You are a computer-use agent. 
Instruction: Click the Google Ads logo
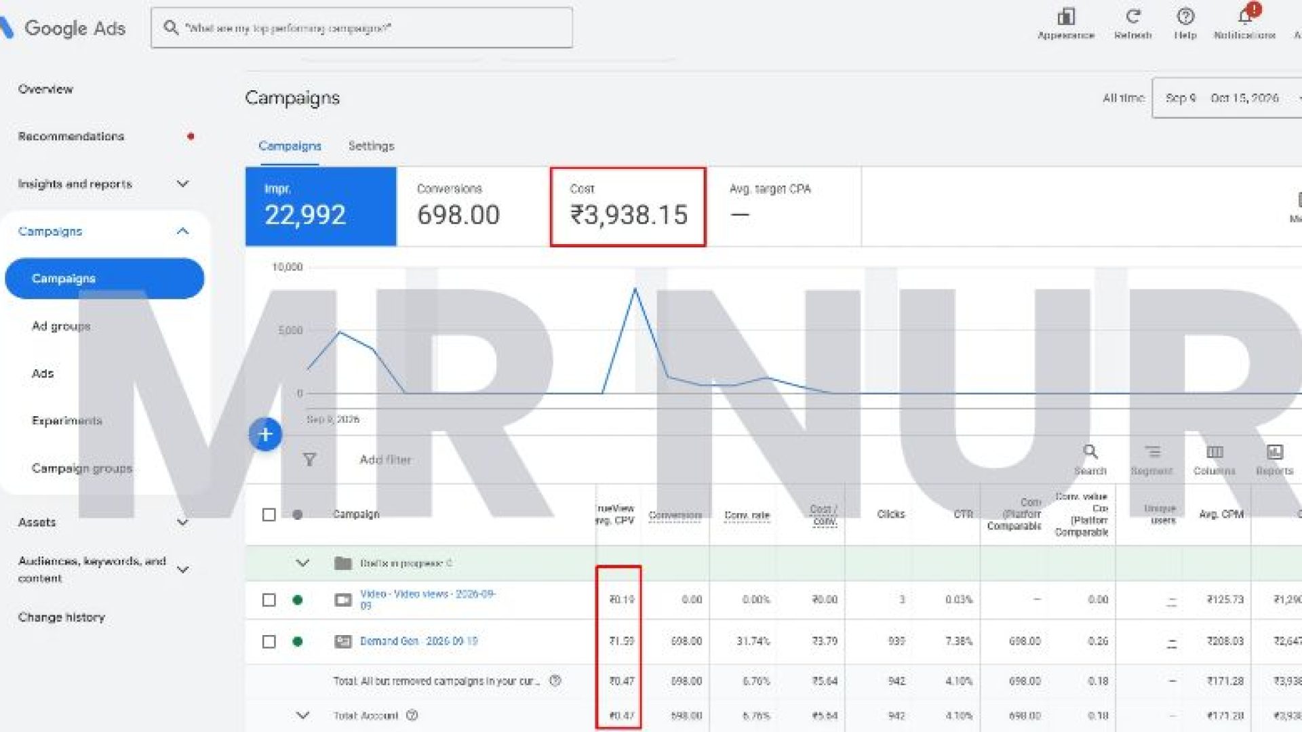pyautogui.click(x=64, y=28)
